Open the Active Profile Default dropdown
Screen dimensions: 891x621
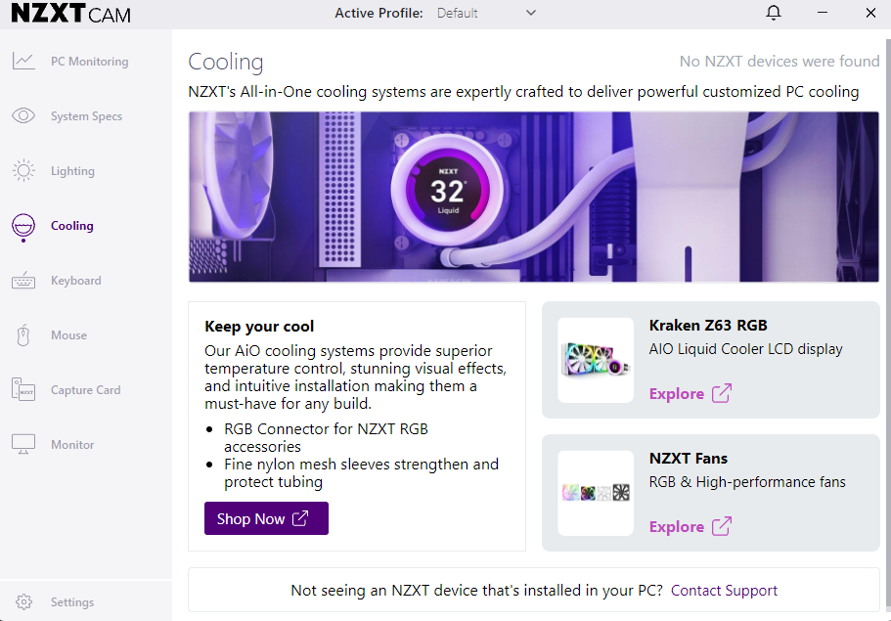(x=486, y=13)
